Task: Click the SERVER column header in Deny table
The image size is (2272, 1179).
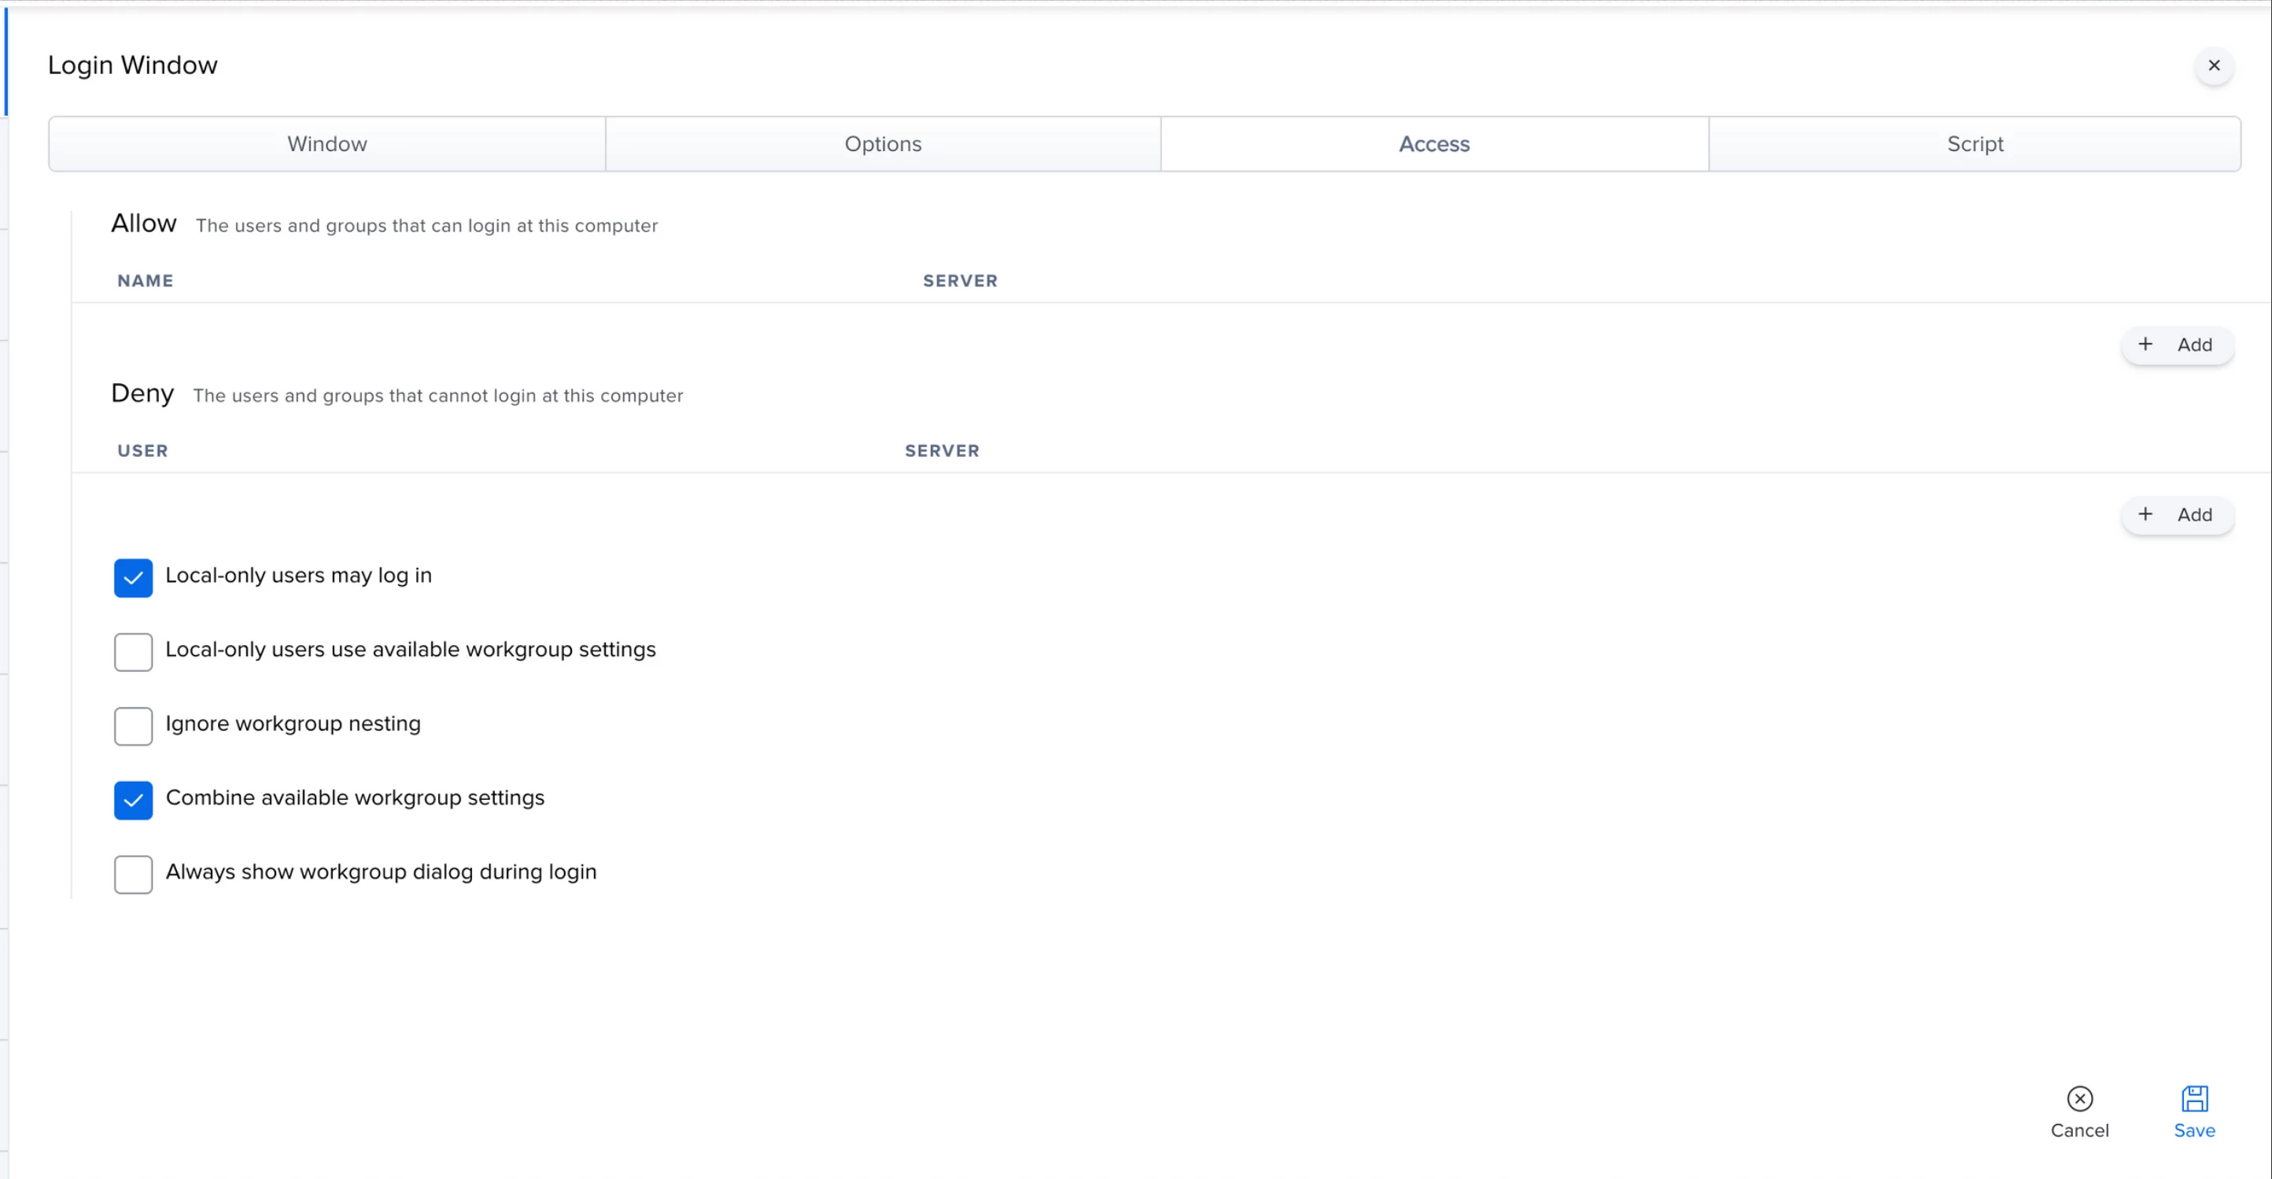Action: 942,451
